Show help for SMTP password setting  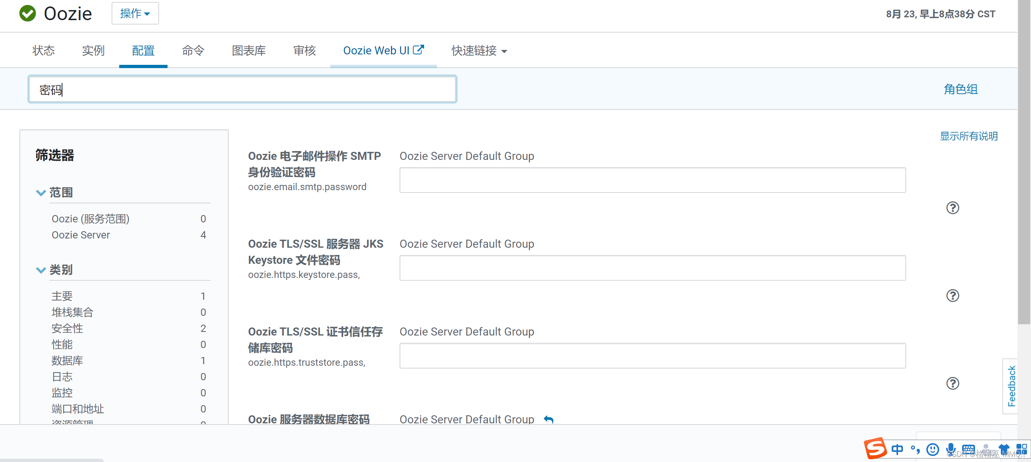tap(952, 208)
